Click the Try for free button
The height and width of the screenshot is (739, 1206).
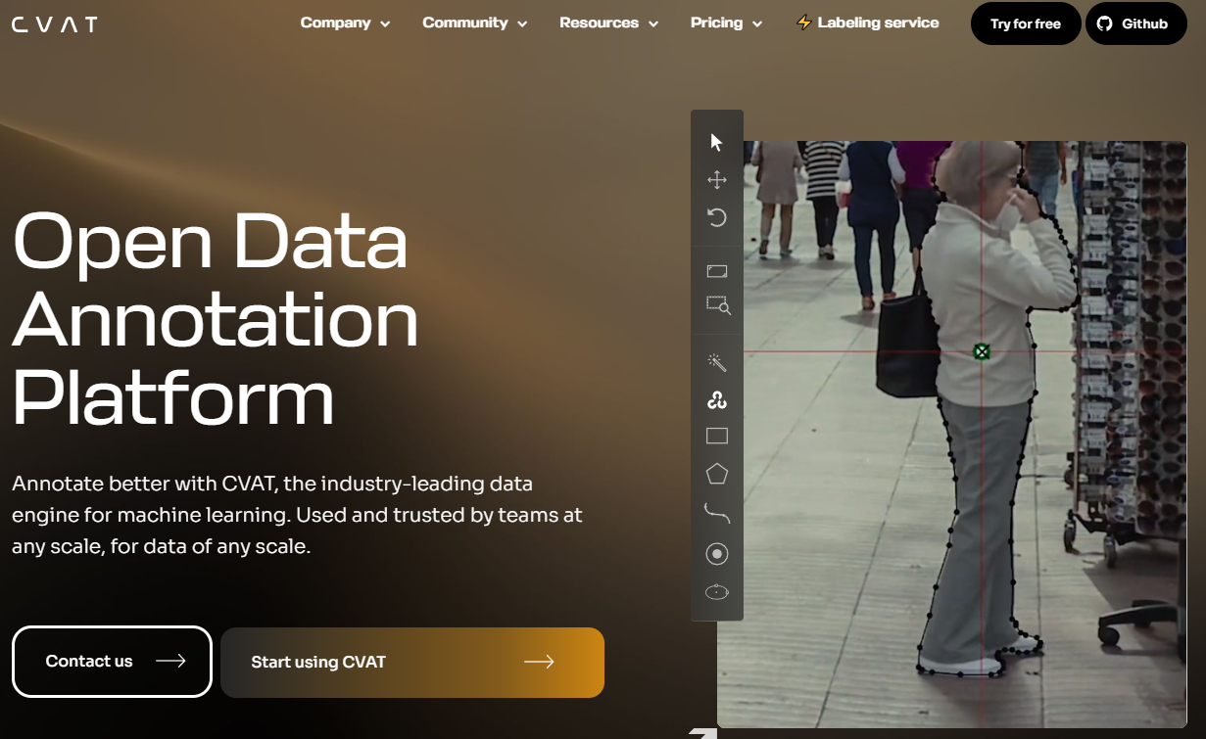click(1026, 23)
